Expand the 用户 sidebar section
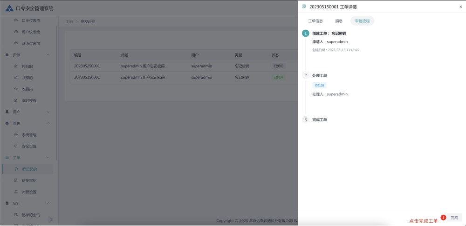466x226 pixels. tap(48, 112)
